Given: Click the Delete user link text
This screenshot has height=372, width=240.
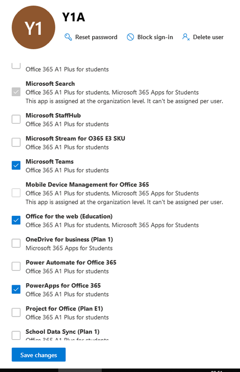Looking at the screenshot, I should [208, 37].
